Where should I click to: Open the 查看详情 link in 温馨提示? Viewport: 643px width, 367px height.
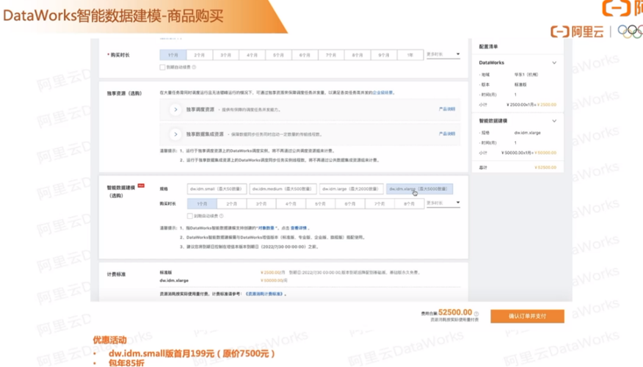(x=299, y=228)
